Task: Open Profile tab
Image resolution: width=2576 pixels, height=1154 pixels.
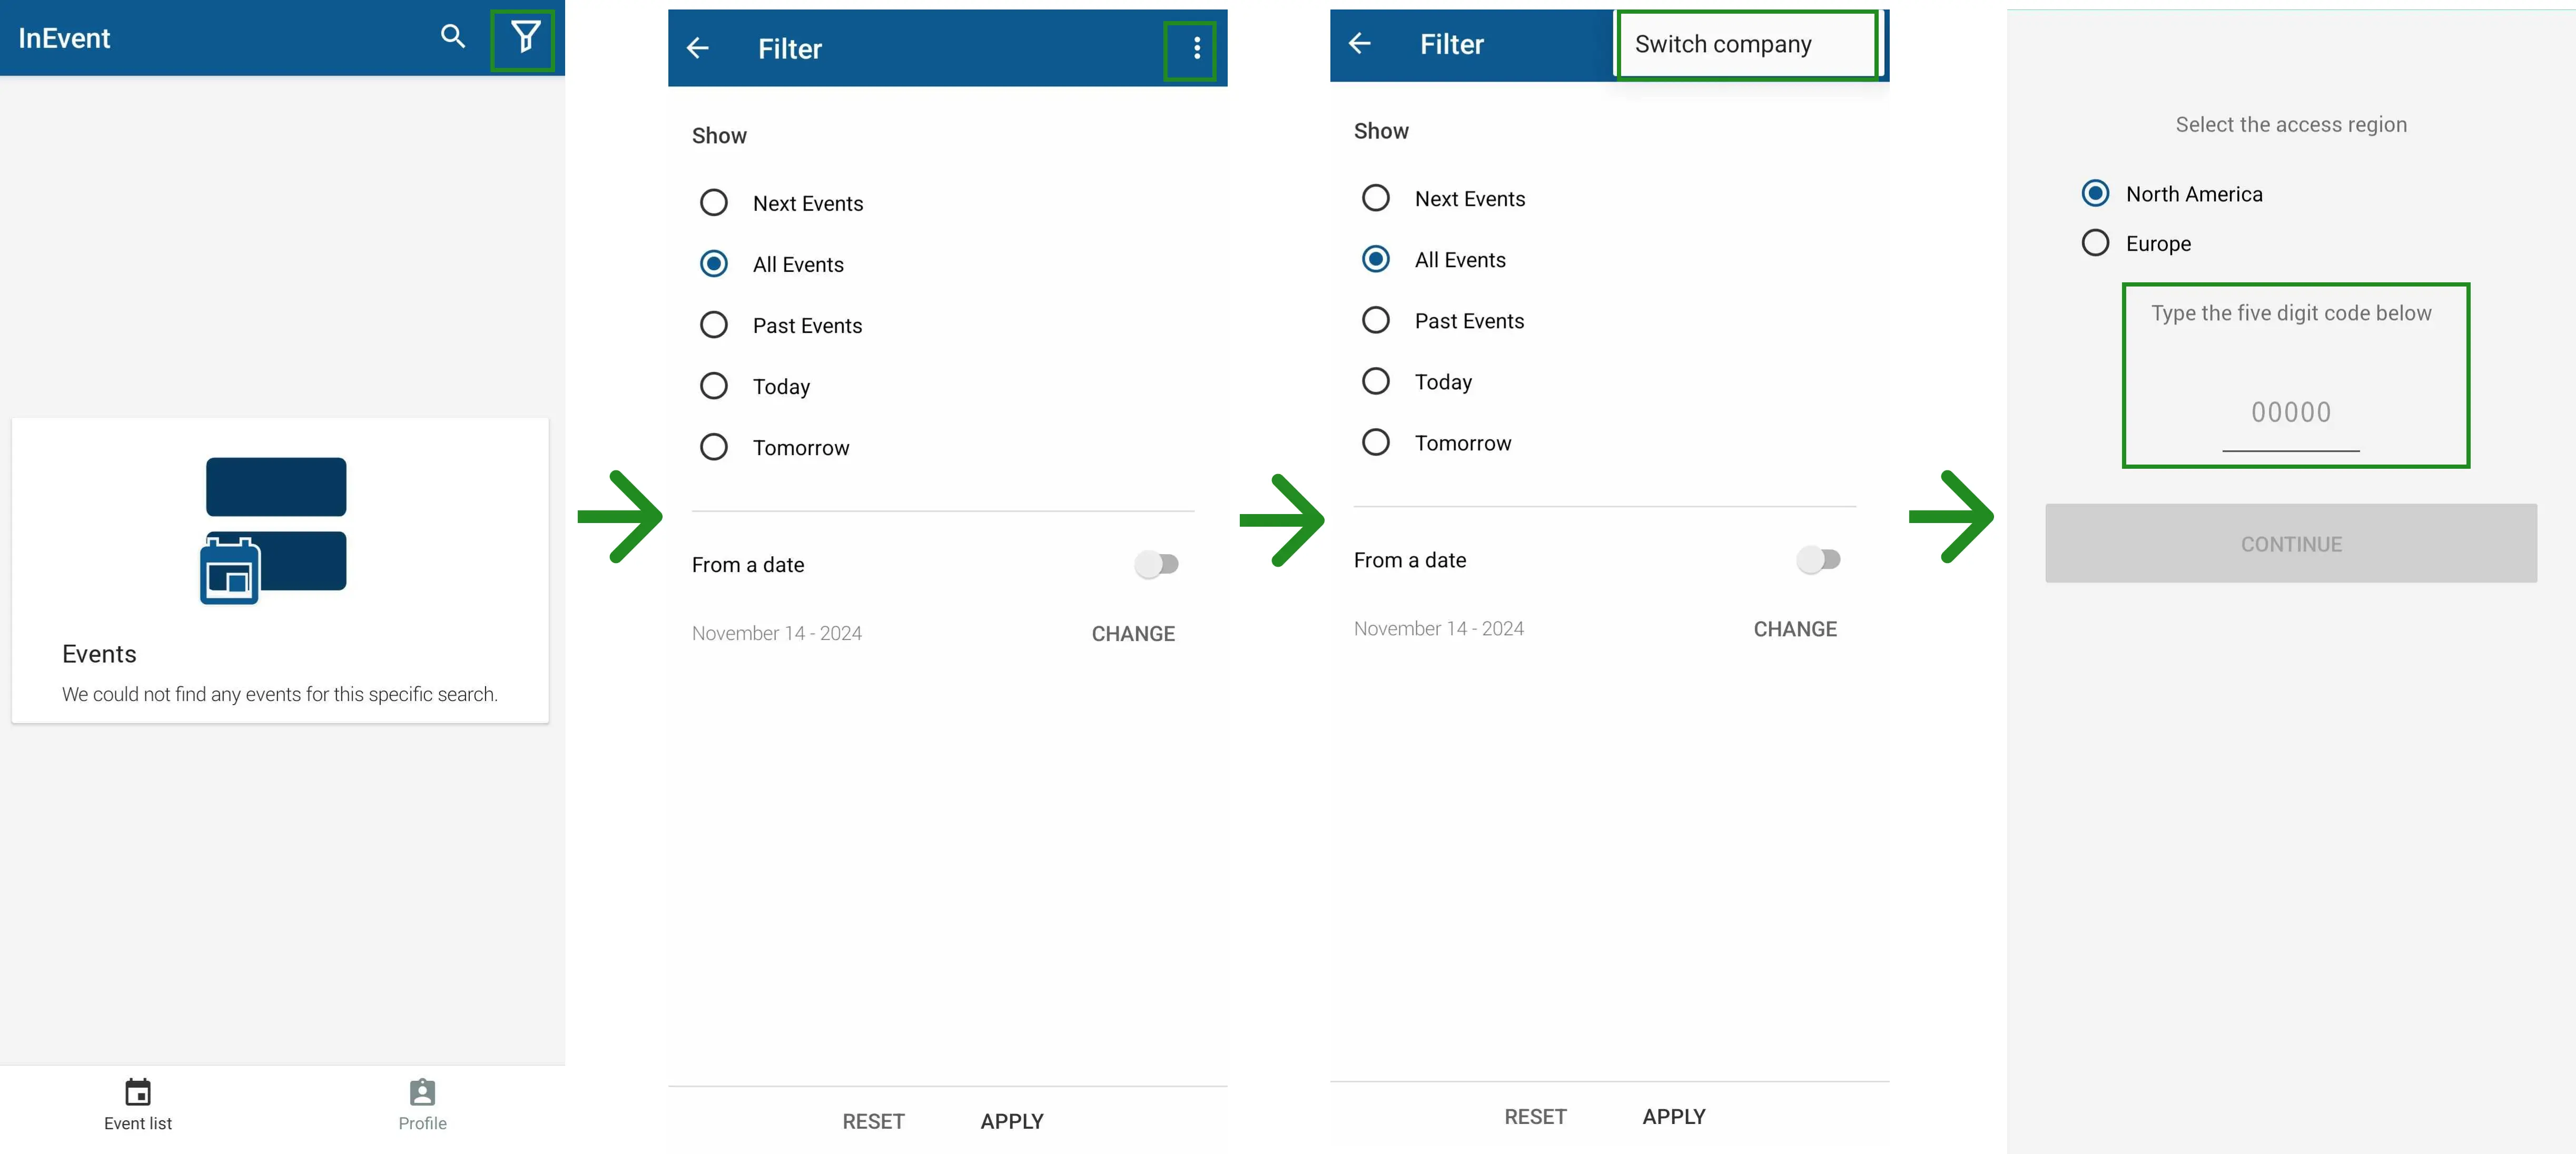Action: pos(422,1105)
